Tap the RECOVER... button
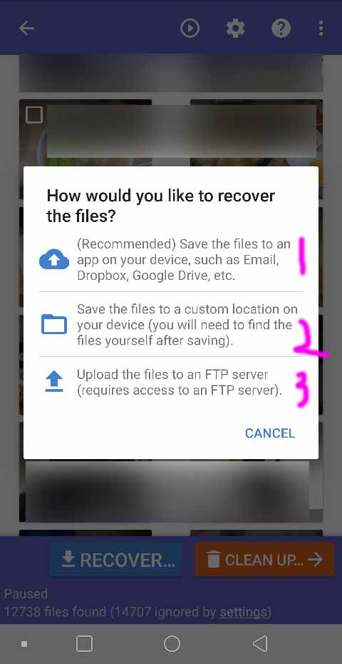Screen dimensions: 342x664 [116, 560]
